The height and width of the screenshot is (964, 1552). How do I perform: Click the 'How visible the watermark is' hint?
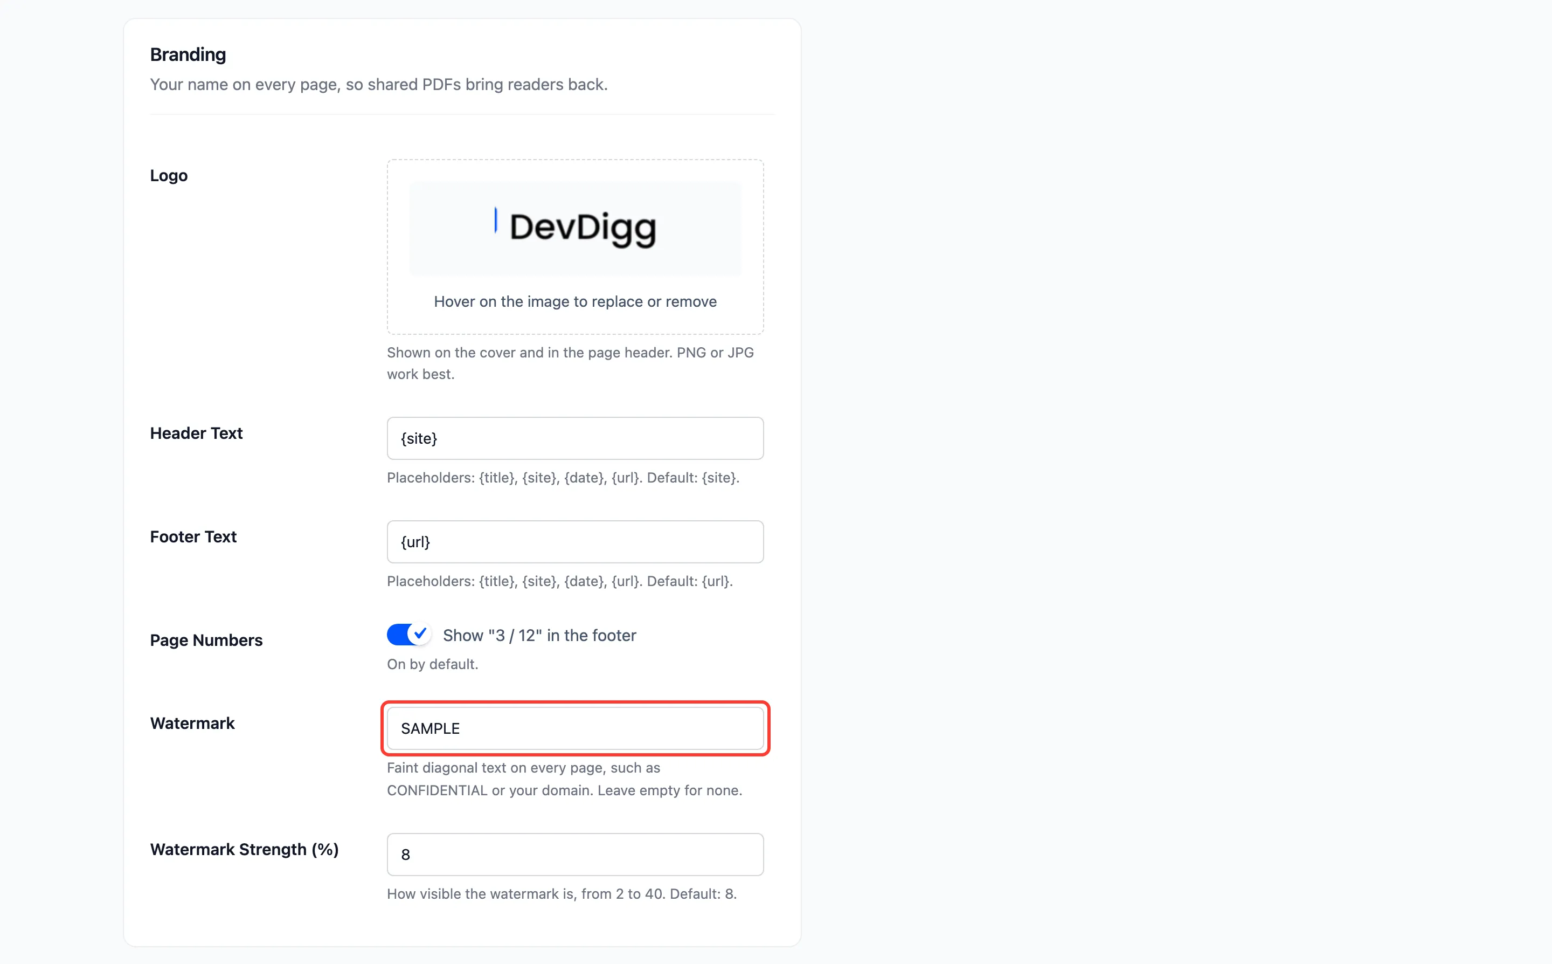562,893
